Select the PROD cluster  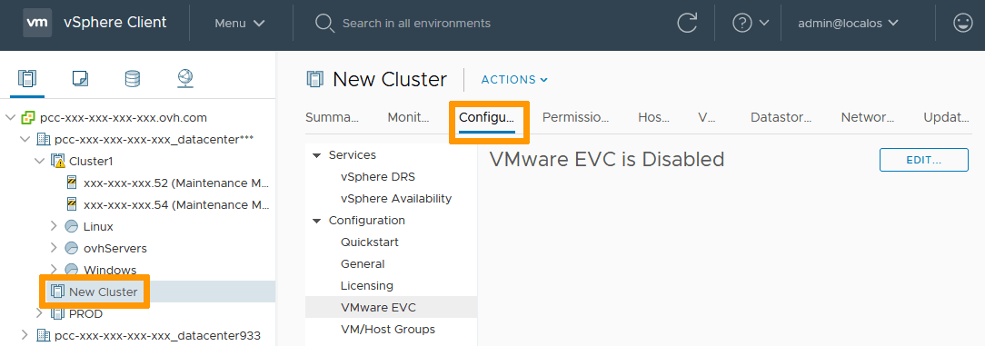85,314
